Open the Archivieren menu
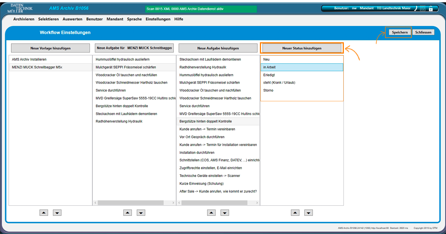The width and height of the screenshot is (446, 234). [24, 19]
